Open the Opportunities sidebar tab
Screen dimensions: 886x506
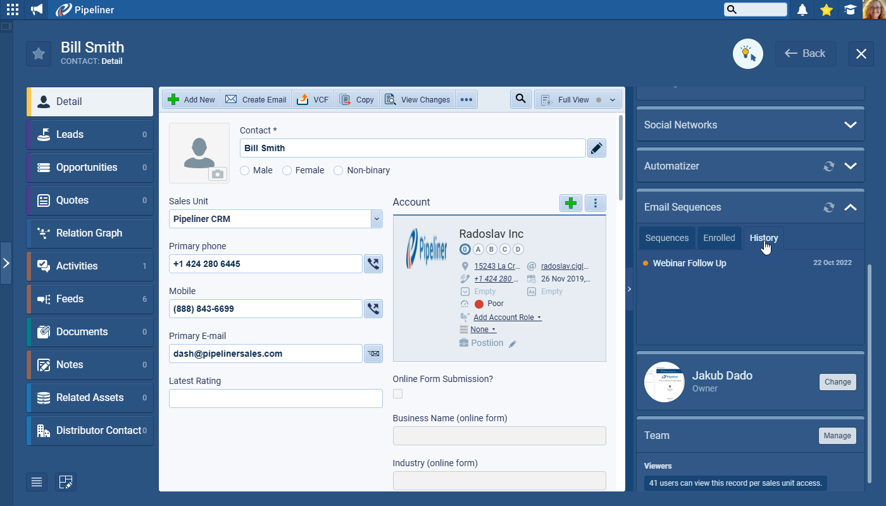tap(87, 168)
